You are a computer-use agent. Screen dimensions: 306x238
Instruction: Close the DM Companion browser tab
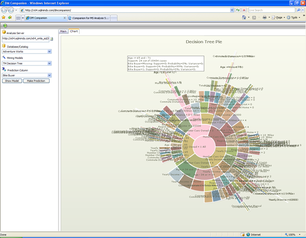tap(65, 18)
